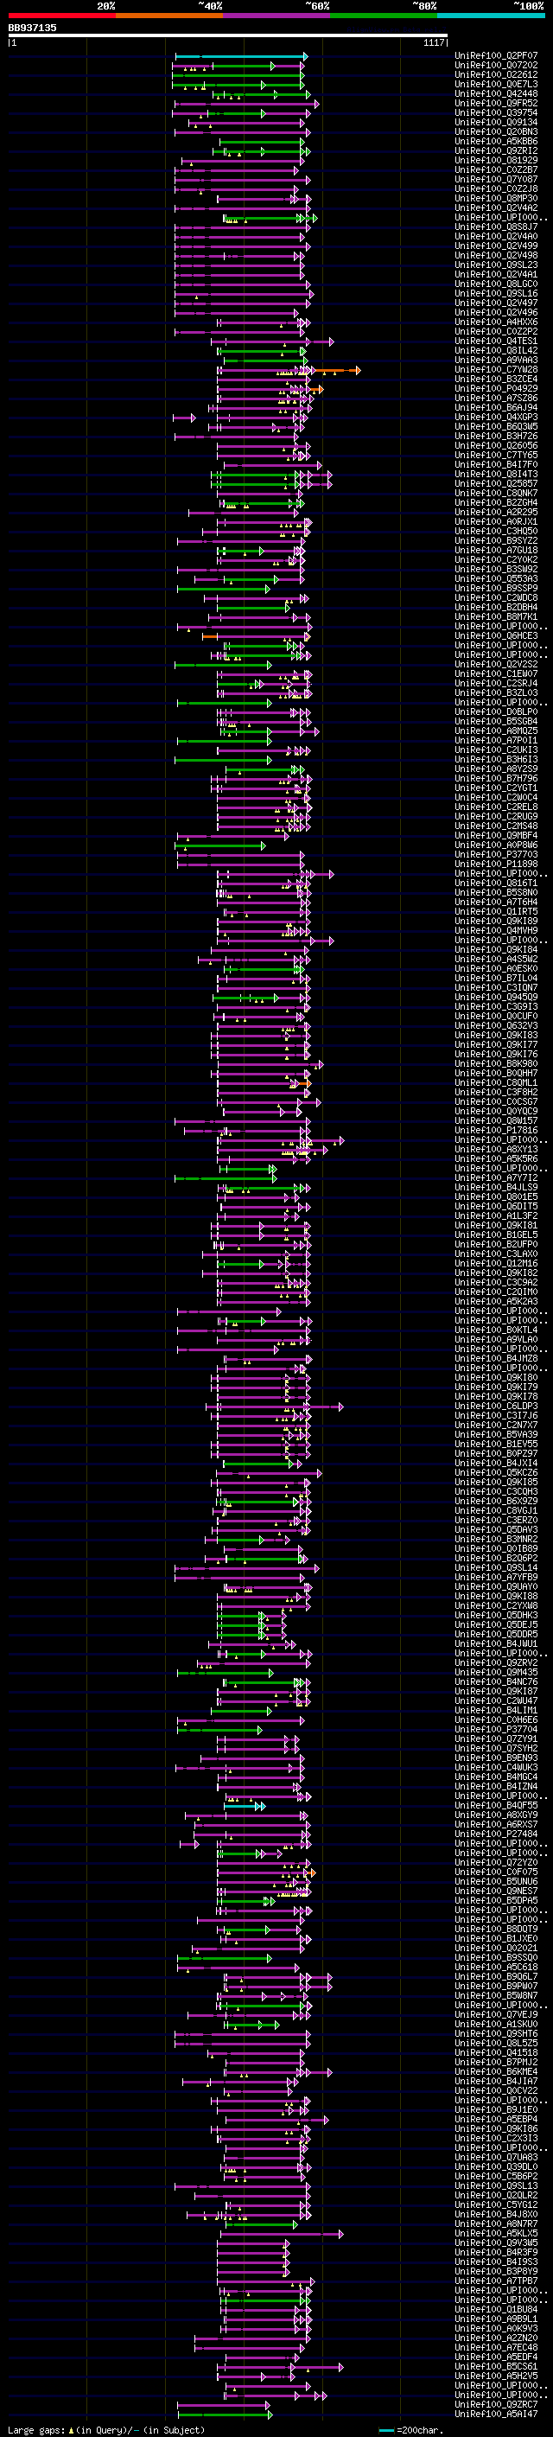Screen dimensions: 553x2437
Task: Open hit UniRef100_B5CS61
Action: (496, 2366)
